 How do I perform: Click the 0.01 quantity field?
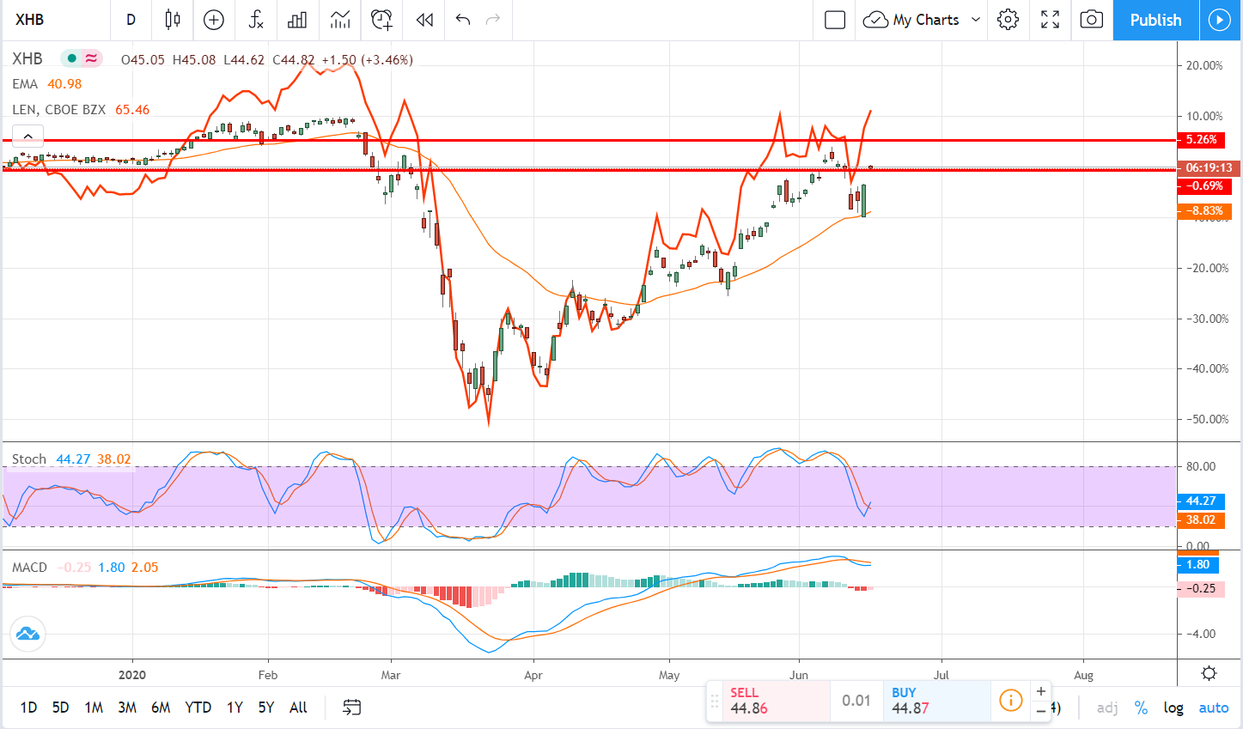(x=856, y=701)
